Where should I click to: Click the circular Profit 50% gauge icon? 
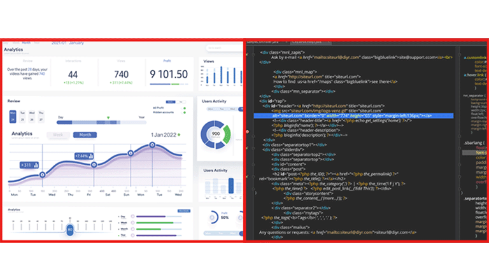click(x=213, y=217)
